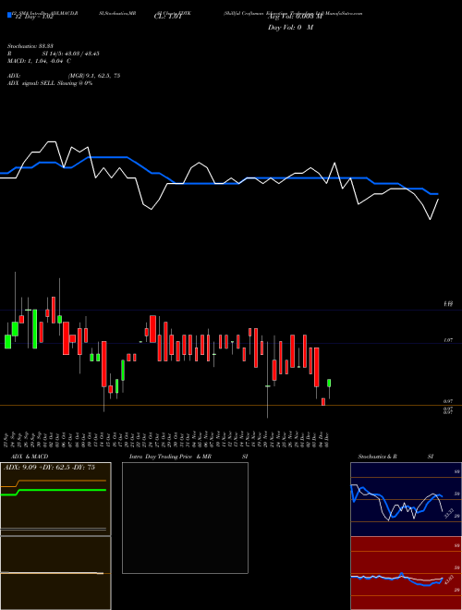Click the 'Avg Vol: 0.008 M' text

pos(295,17)
